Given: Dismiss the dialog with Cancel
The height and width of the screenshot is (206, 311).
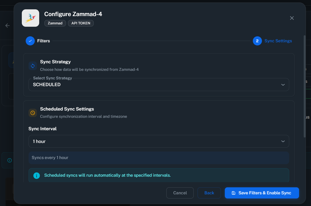Looking at the screenshot, I should coord(180,193).
